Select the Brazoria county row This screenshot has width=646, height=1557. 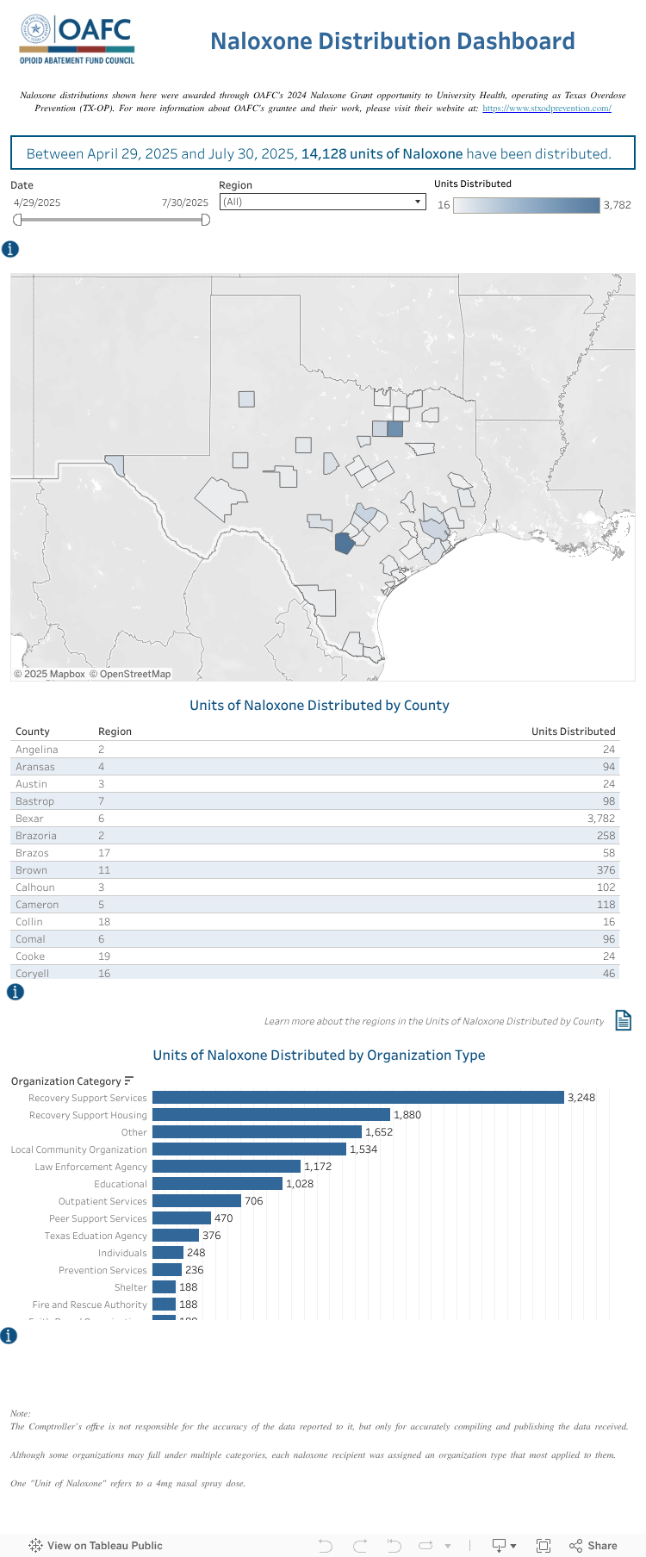click(x=315, y=836)
